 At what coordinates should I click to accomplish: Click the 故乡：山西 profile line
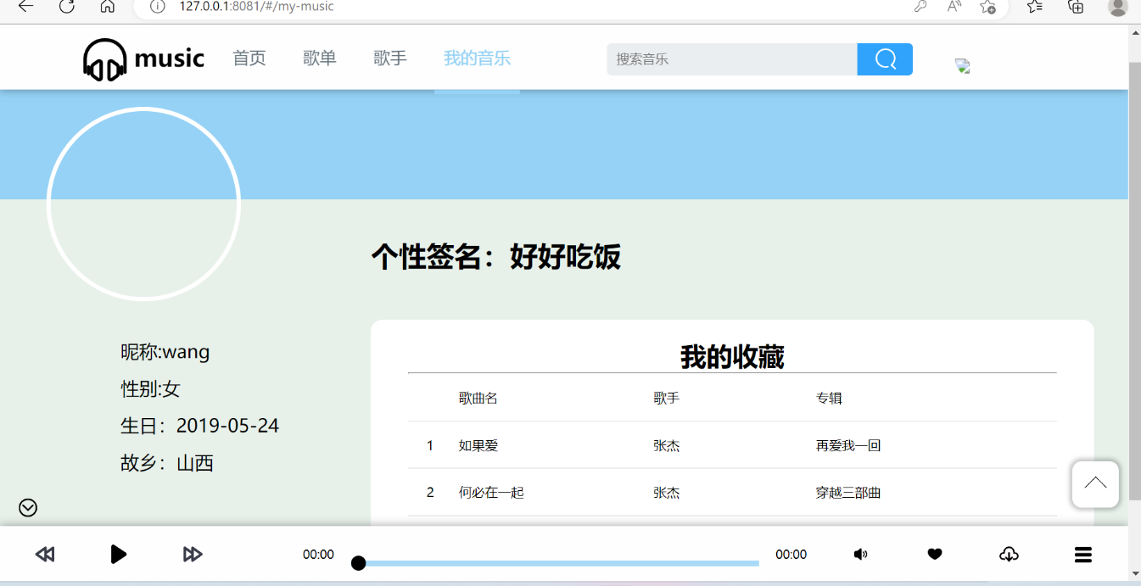coord(167,463)
